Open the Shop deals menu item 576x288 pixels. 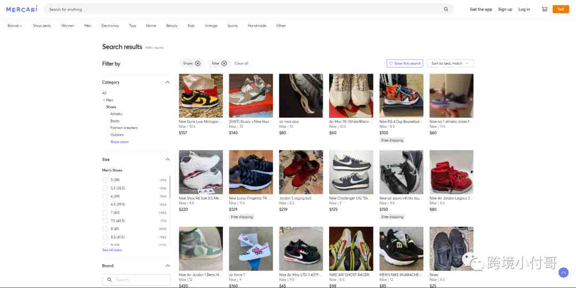click(x=42, y=26)
